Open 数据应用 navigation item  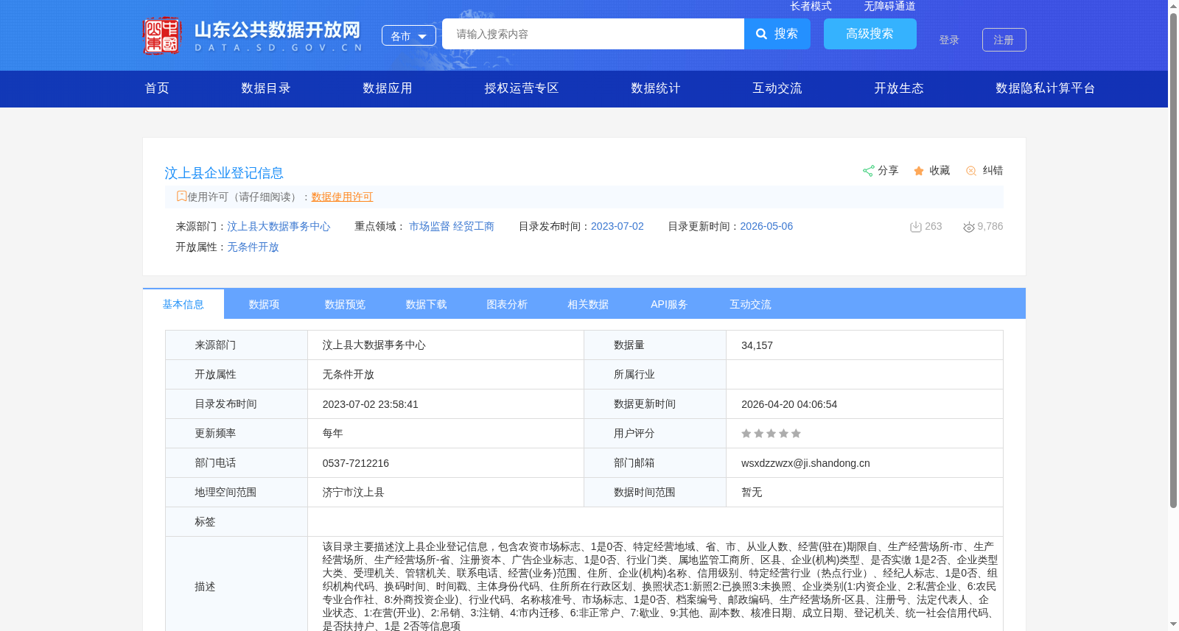(388, 88)
